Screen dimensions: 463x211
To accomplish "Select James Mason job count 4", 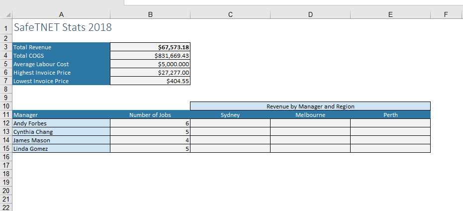I will [x=150, y=140].
